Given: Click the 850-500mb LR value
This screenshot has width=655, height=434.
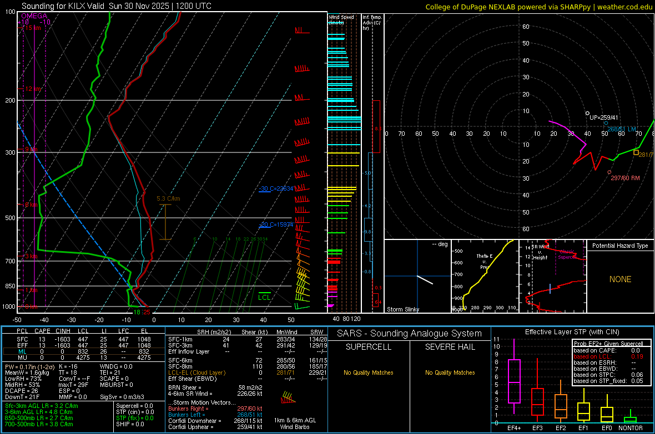Looking at the screenshot, I should click(39, 418).
